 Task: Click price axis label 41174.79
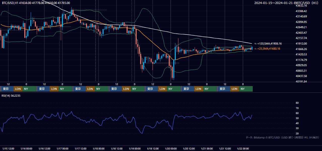301,60
